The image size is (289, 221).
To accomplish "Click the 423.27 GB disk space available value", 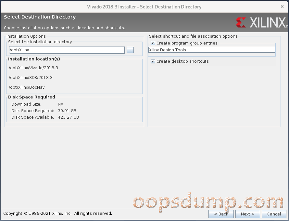I will tap(69, 117).
